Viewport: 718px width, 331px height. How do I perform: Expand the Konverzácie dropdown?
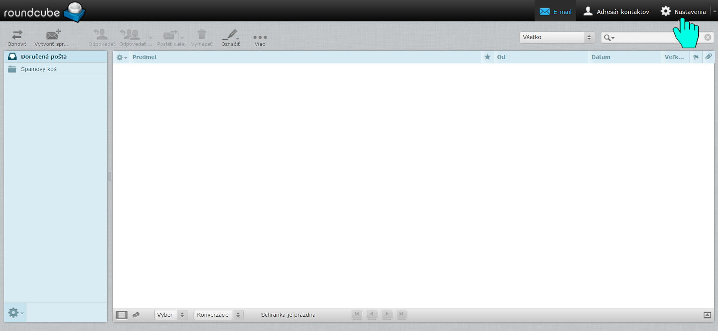point(218,315)
